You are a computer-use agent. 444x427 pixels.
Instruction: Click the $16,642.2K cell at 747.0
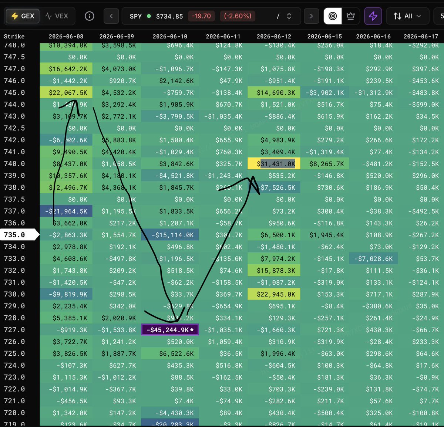[x=66, y=69]
